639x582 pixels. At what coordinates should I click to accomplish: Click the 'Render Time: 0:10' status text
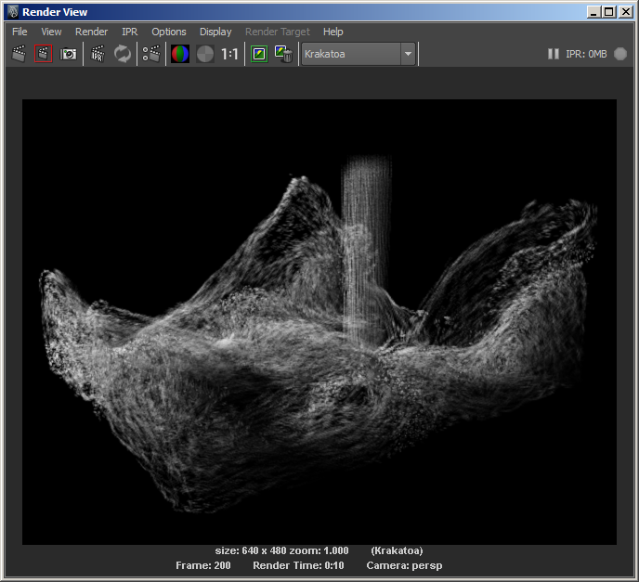tap(298, 565)
